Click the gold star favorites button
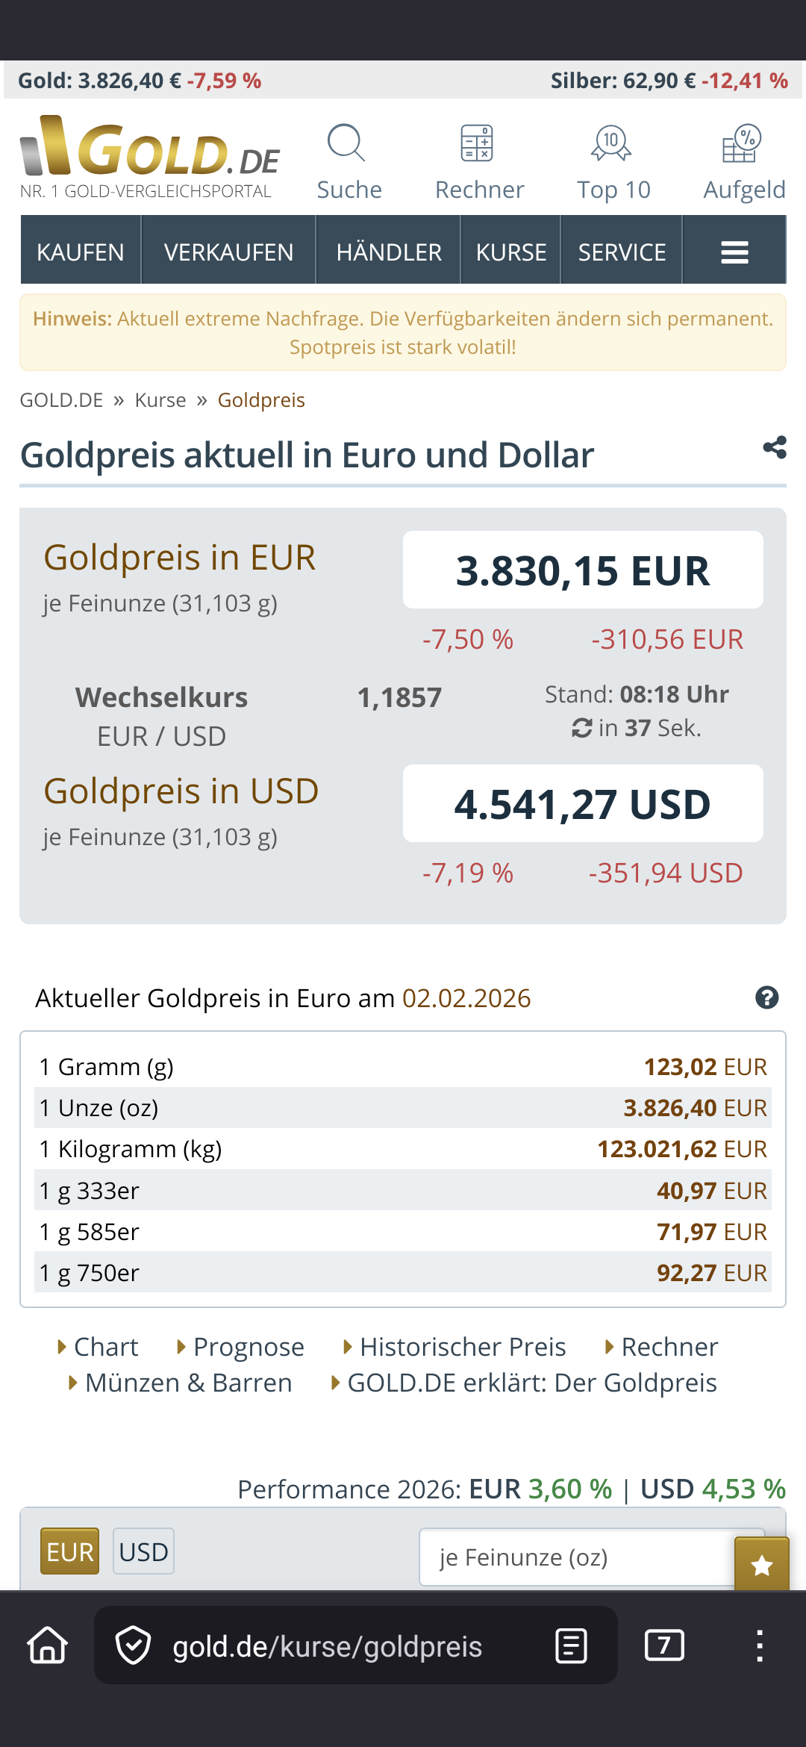 click(x=761, y=1565)
